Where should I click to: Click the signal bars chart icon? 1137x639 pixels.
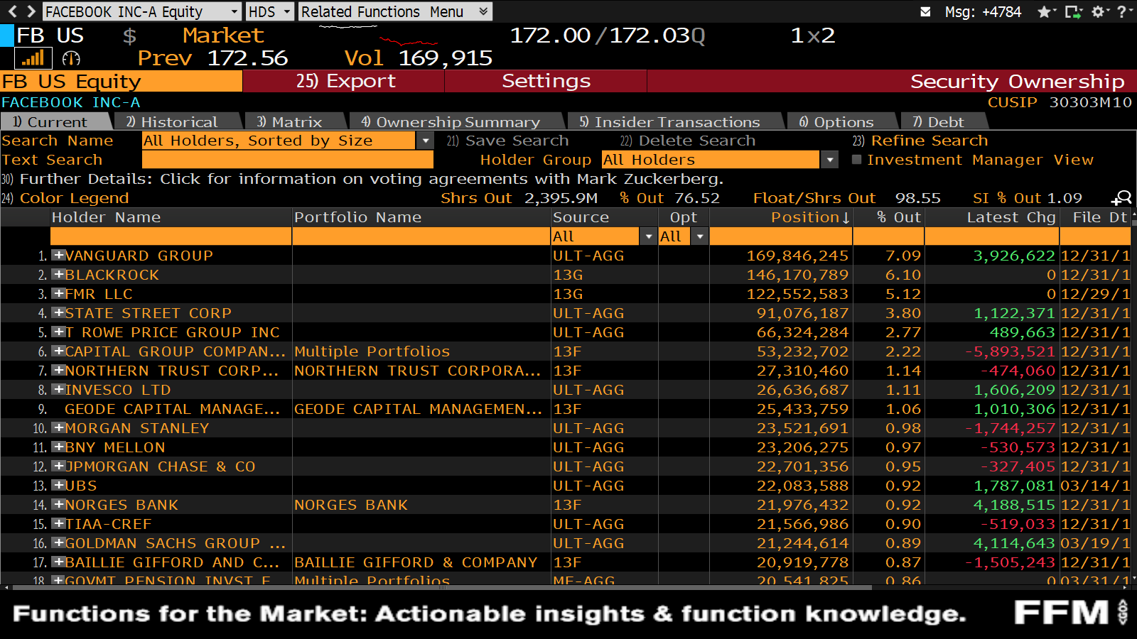(x=33, y=58)
